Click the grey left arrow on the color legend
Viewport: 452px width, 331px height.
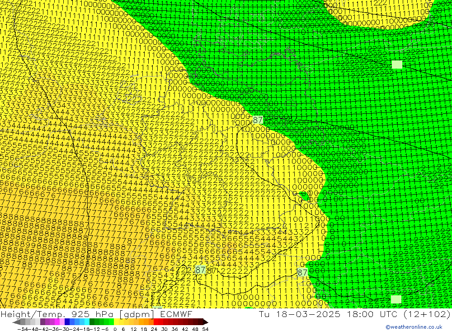[17, 322]
